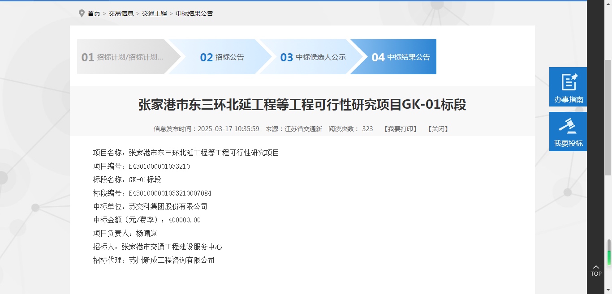Viewport: 612px width, 294px height.
Task: Open 中标结果公告 breadcrumb link
Action: pos(194,13)
